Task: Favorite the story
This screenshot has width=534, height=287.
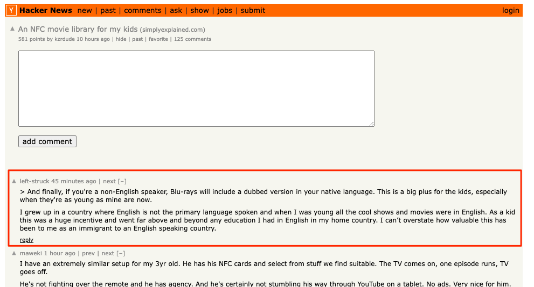Action: [158, 39]
